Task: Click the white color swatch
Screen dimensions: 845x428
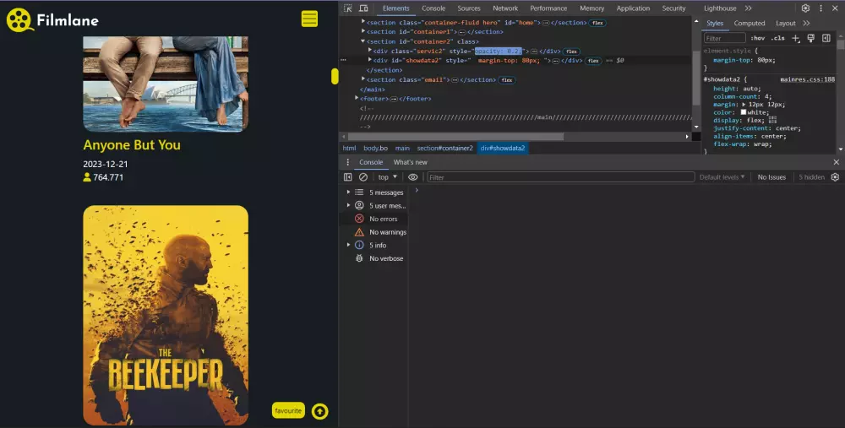Action: [743, 112]
